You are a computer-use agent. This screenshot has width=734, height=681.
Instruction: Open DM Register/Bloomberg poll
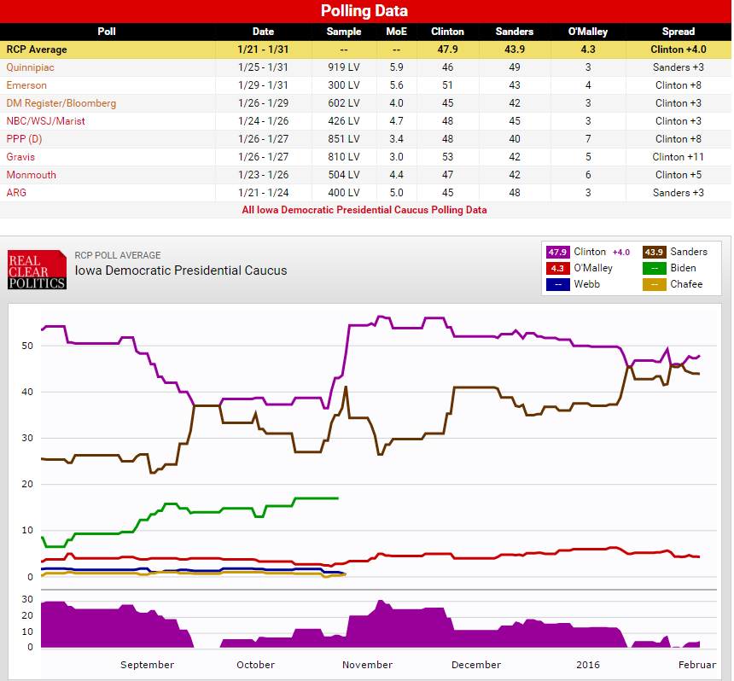(61, 103)
